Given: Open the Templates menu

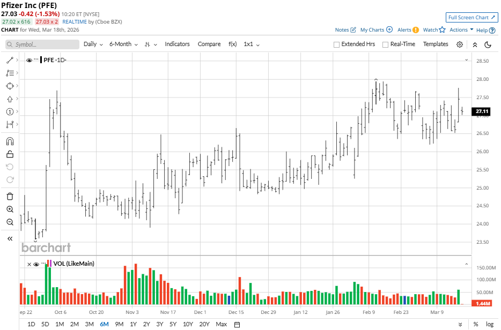Looking at the screenshot, I should pos(436,44).
